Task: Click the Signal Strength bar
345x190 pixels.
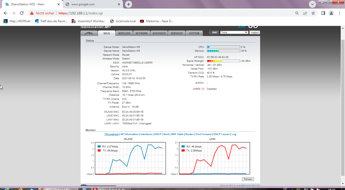Action: point(223,61)
